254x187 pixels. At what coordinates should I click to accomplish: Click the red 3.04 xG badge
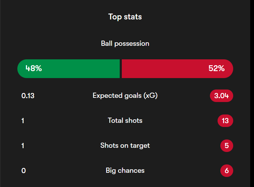221,96
